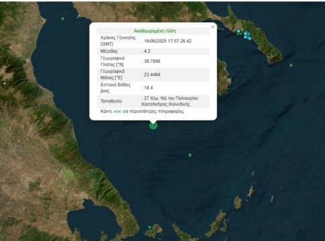325x241 pixels.
Task: Select the large green epicenter marker below popup
Action: coord(153,126)
